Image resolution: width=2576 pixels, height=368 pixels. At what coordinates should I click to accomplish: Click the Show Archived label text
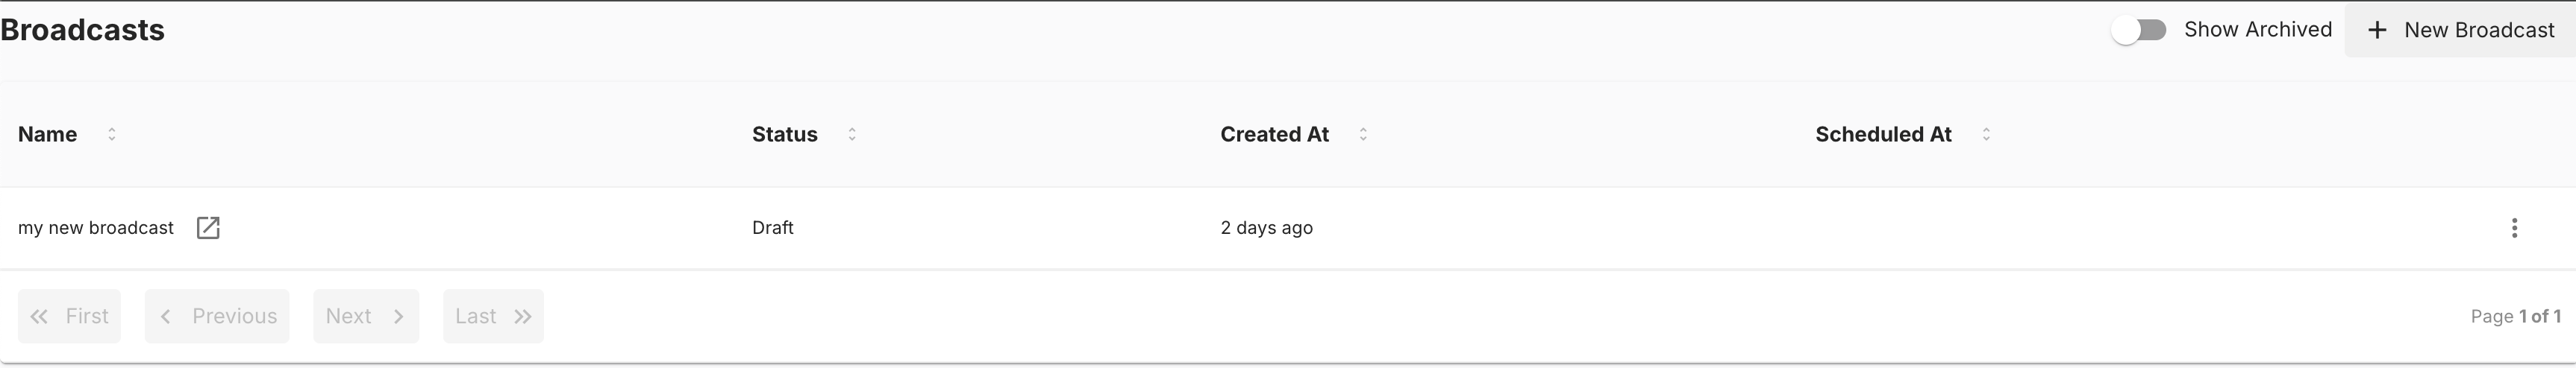pyautogui.click(x=2258, y=30)
